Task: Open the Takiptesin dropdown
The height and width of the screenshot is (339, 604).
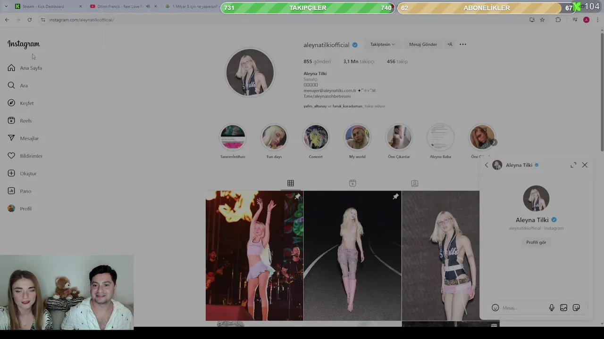Action: coord(382,44)
